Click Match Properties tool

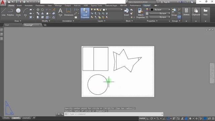click(140, 13)
